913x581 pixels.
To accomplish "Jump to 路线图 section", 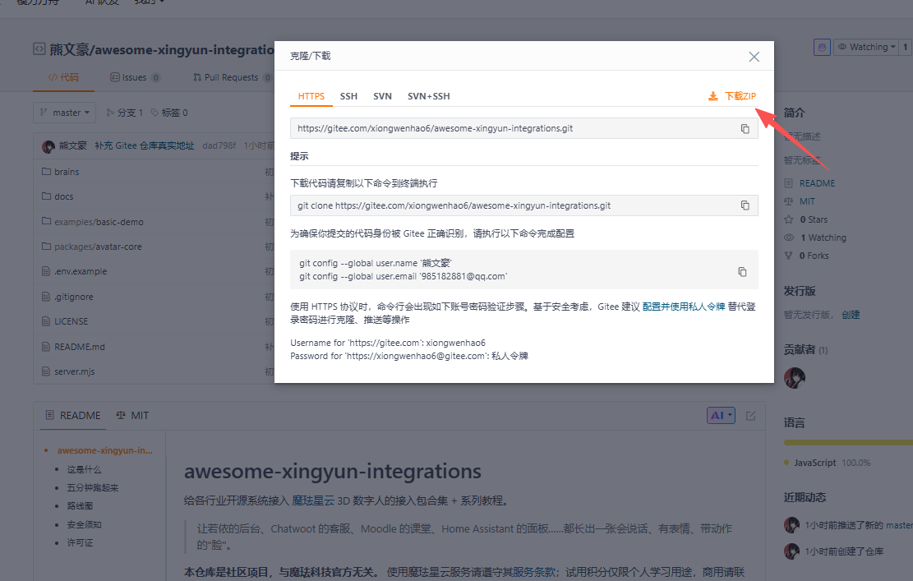I will pos(80,506).
